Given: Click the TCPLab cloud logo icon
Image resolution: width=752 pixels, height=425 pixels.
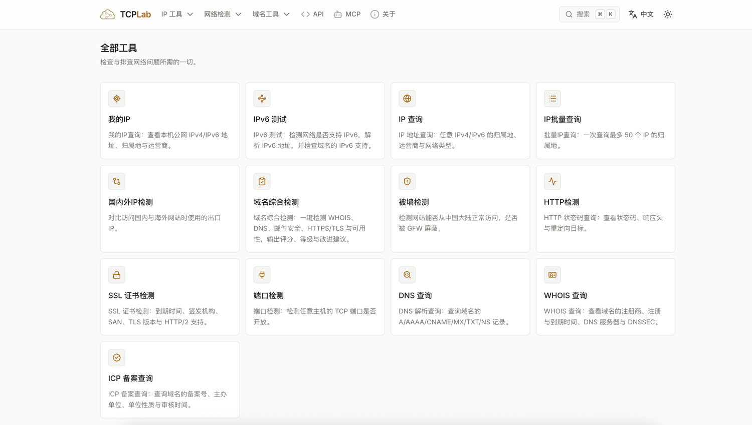Looking at the screenshot, I should tap(108, 15).
